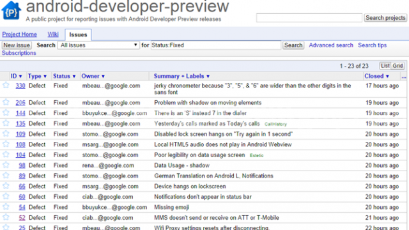Open issue 98 link
This screenshot has height=230, width=409.
22,165
